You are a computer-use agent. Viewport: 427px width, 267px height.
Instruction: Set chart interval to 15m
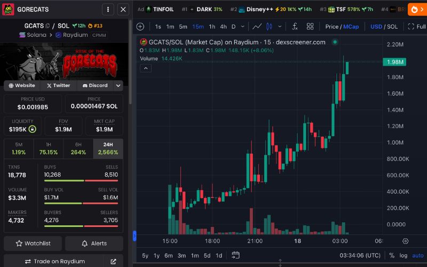click(x=198, y=27)
